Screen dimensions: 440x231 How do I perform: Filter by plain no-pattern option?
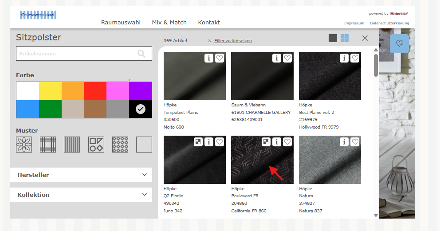(144, 145)
